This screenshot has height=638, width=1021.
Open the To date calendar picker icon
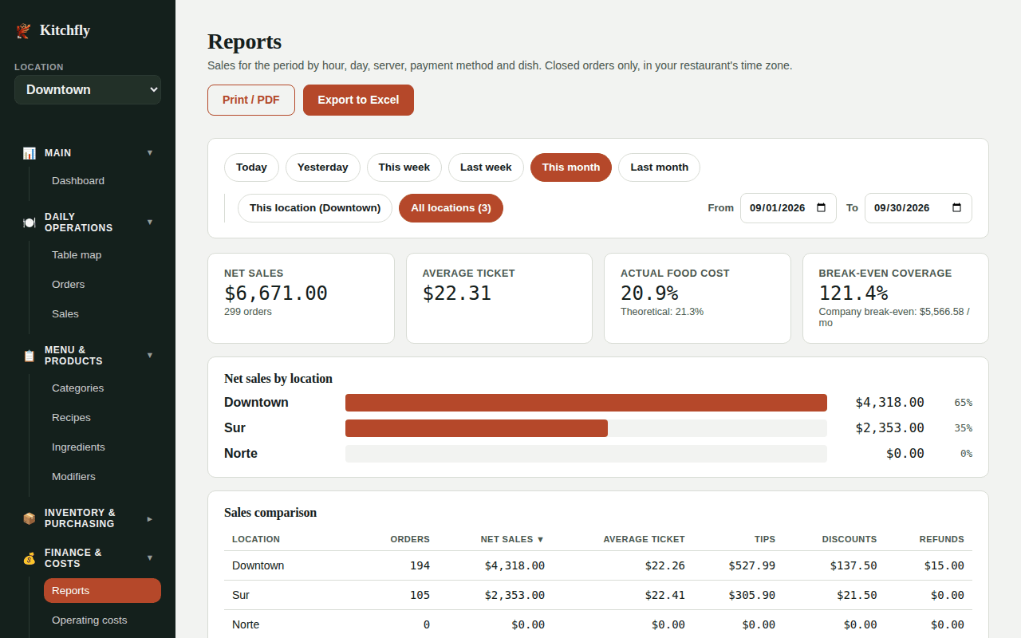[x=957, y=207]
